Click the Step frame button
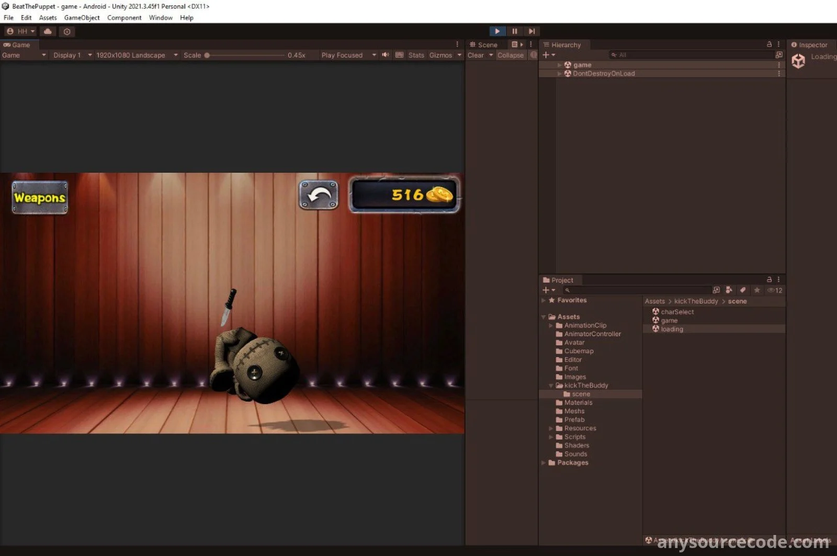Screen dimensions: 837x556 tap(531, 31)
